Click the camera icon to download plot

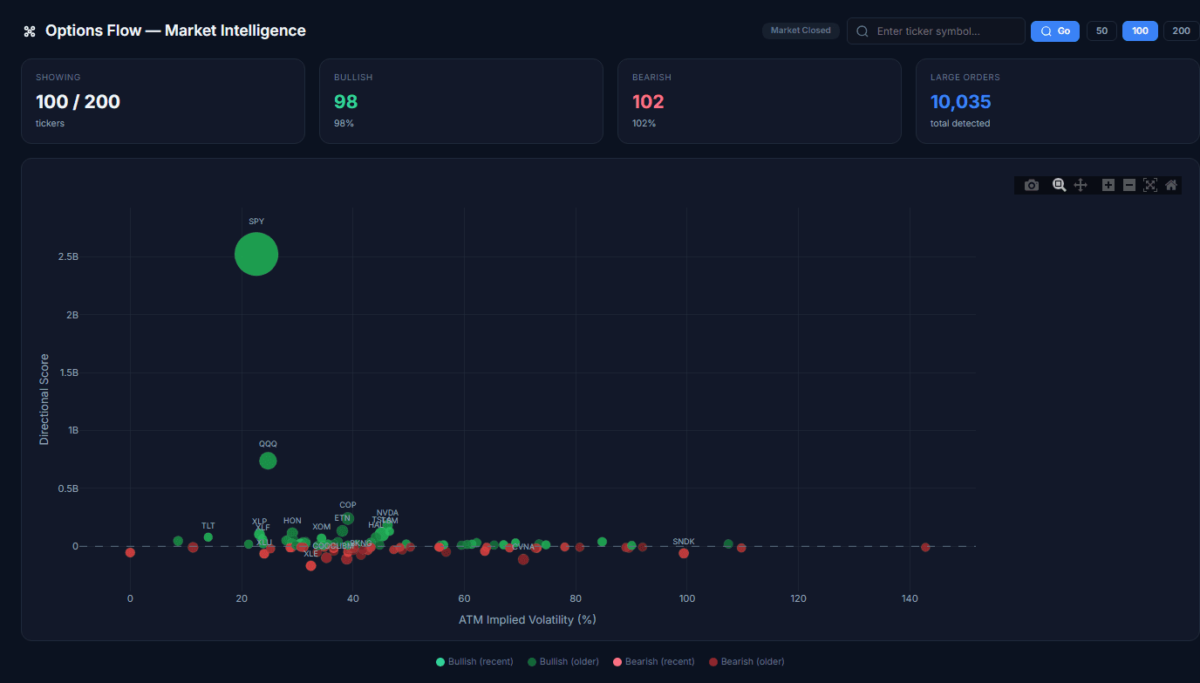tap(1032, 185)
